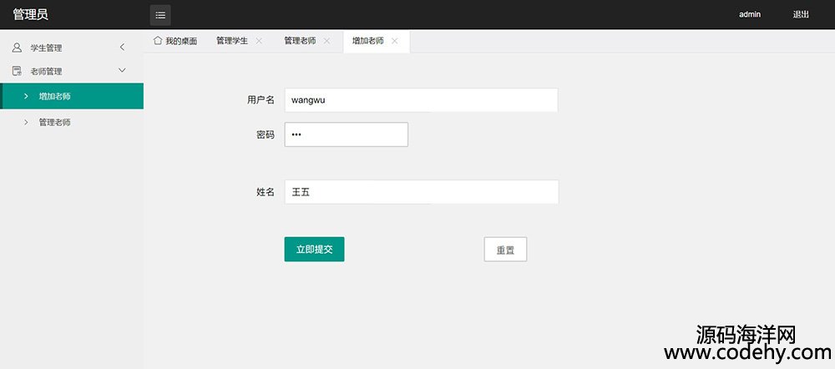Click the teacher management sidebar icon
Image resolution: width=835 pixels, height=369 pixels.
pyautogui.click(x=17, y=71)
